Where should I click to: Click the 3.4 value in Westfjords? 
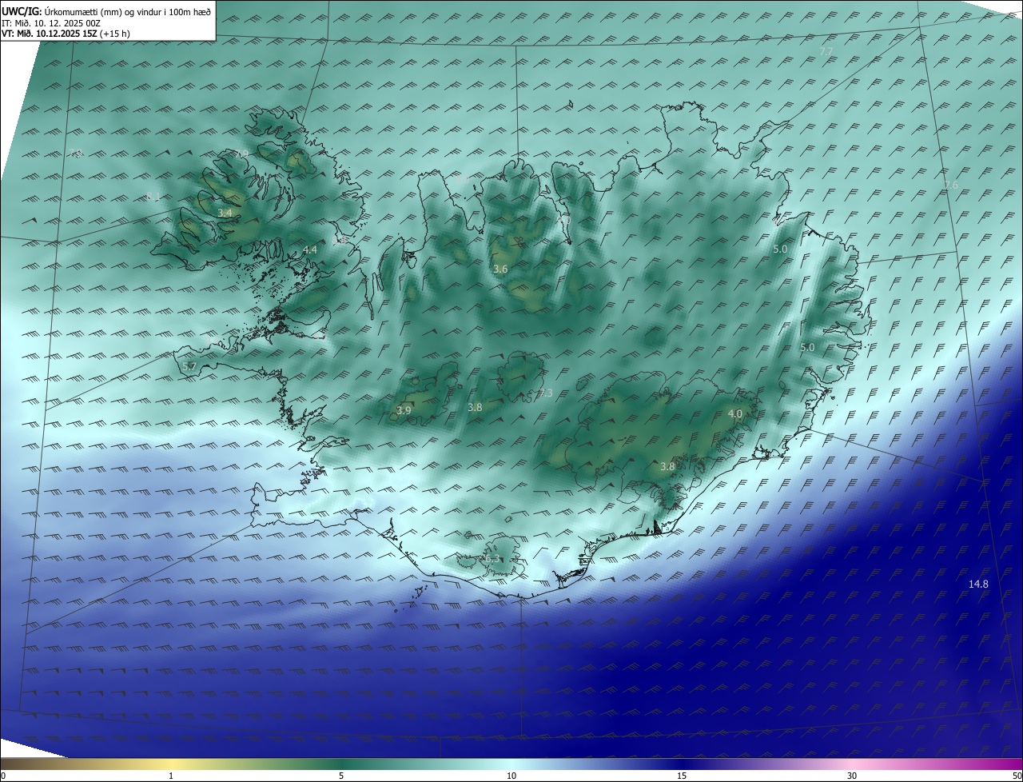tap(225, 213)
